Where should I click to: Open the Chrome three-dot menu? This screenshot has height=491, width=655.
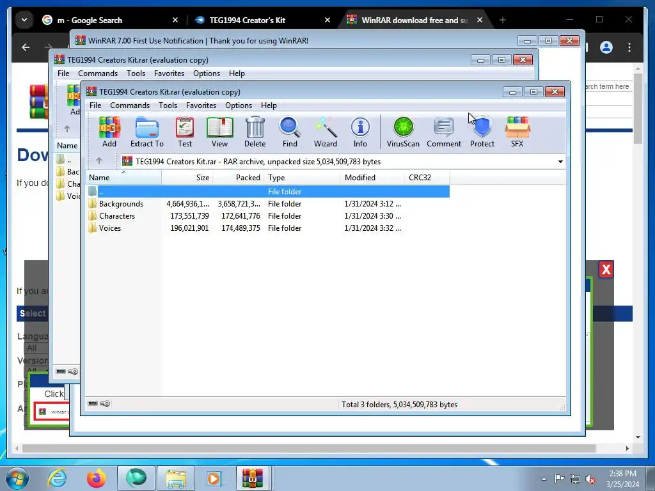click(629, 47)
